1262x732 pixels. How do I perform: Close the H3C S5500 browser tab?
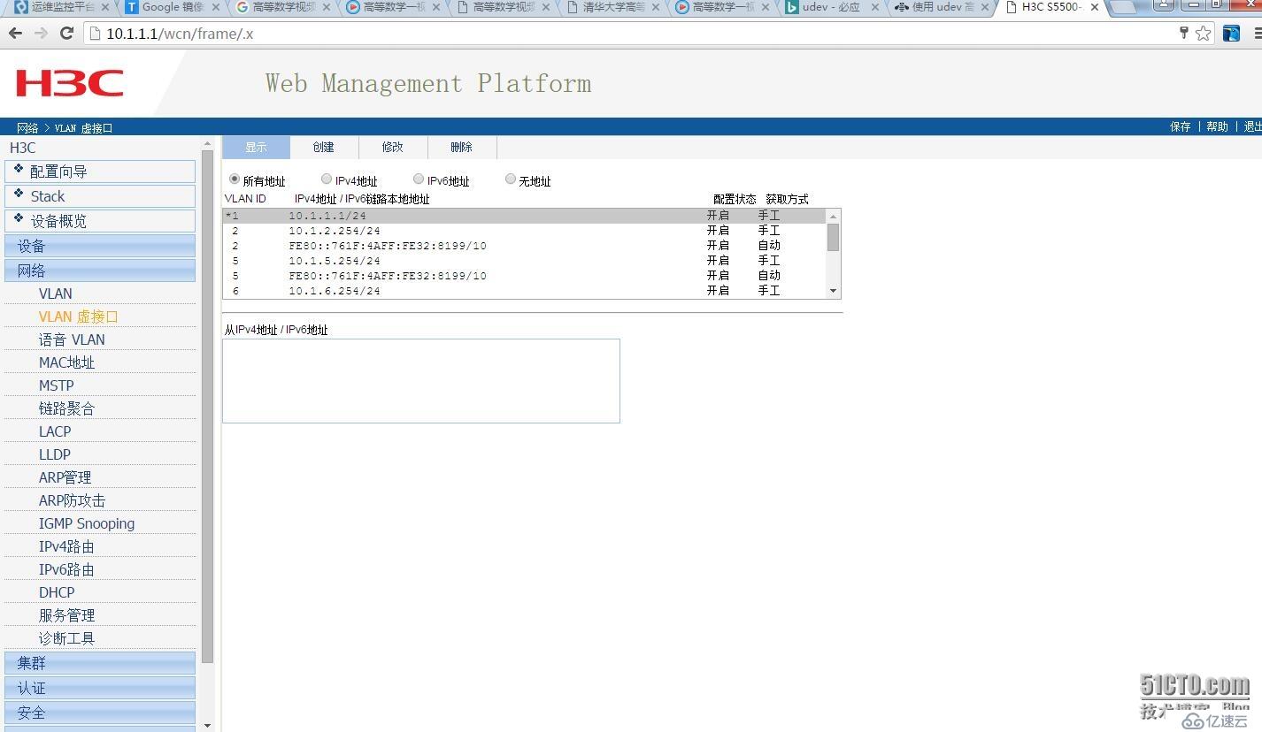coord(1095,7)
